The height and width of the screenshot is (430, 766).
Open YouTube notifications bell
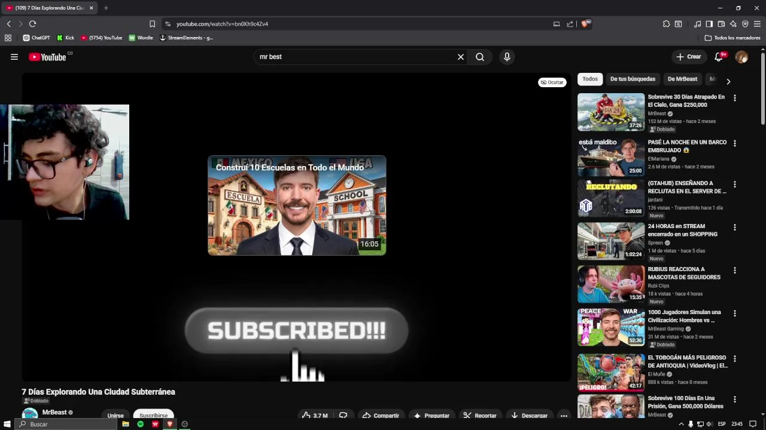tap(719, 57)
